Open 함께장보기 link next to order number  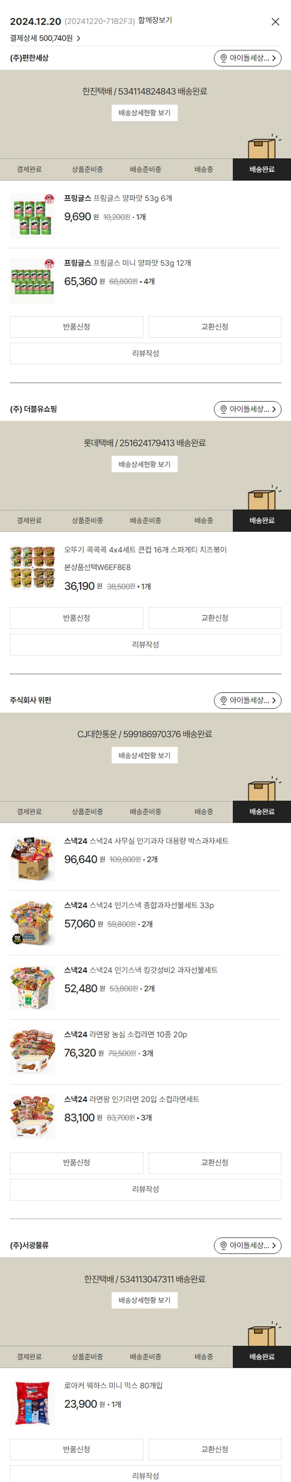[x=155, y=21]
